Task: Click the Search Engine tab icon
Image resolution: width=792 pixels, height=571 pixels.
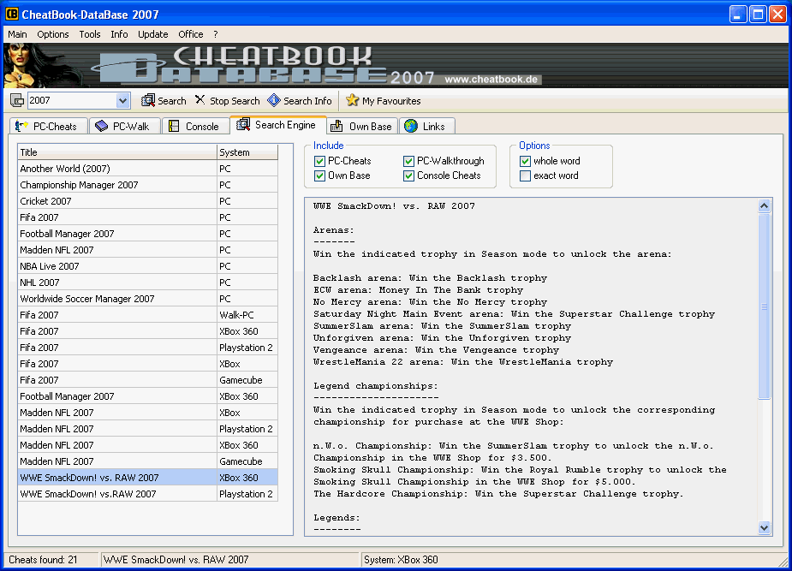Action: point(243,125)
